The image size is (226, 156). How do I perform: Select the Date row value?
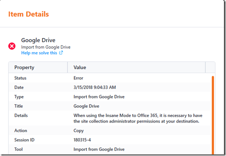tap(95, 87)
